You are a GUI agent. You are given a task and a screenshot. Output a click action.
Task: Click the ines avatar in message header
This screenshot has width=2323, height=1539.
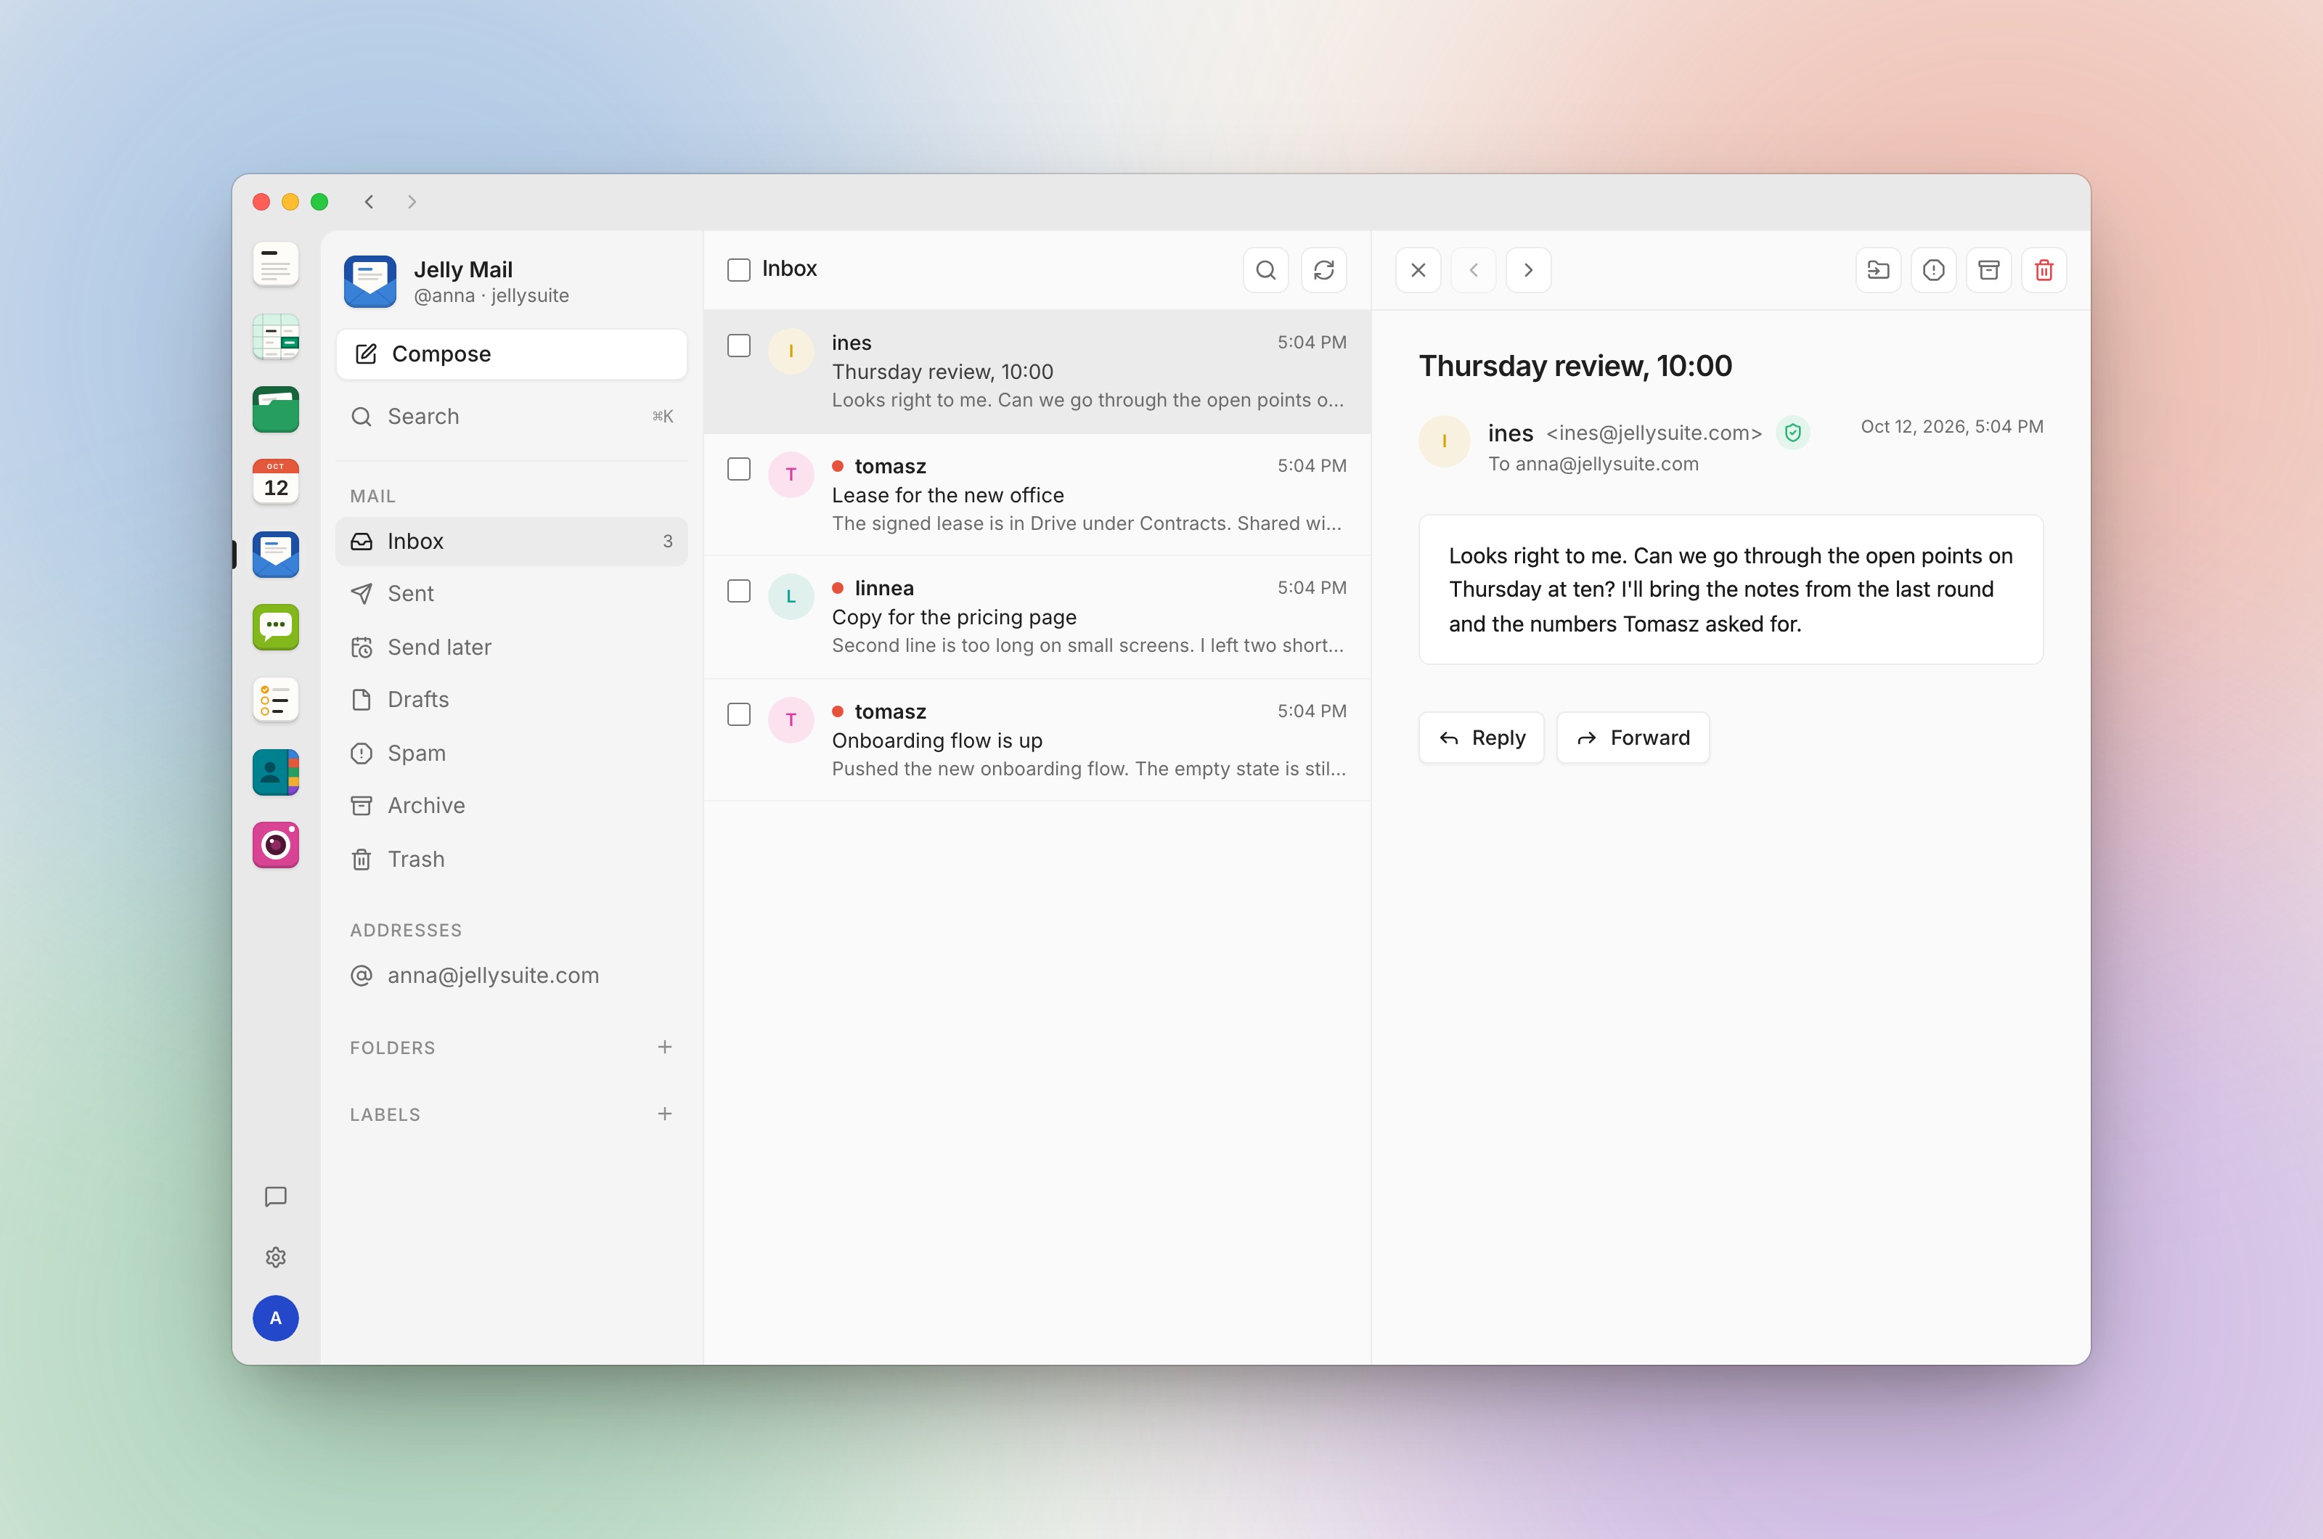click(x=1445, y=441)
